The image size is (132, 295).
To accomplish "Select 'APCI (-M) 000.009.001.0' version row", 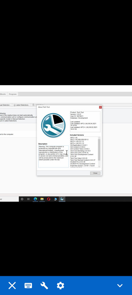I will [79, 140].
